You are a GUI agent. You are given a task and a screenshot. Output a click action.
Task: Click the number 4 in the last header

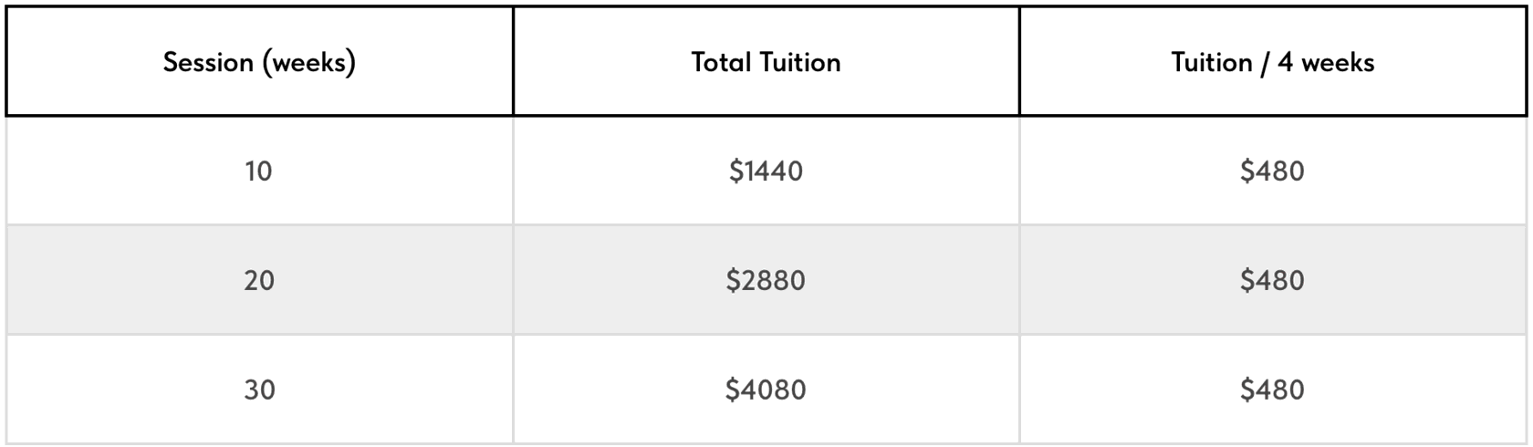tap(1285, 62)
